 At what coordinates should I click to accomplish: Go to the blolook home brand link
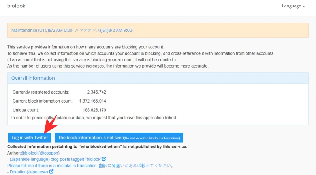pos(16,6)
